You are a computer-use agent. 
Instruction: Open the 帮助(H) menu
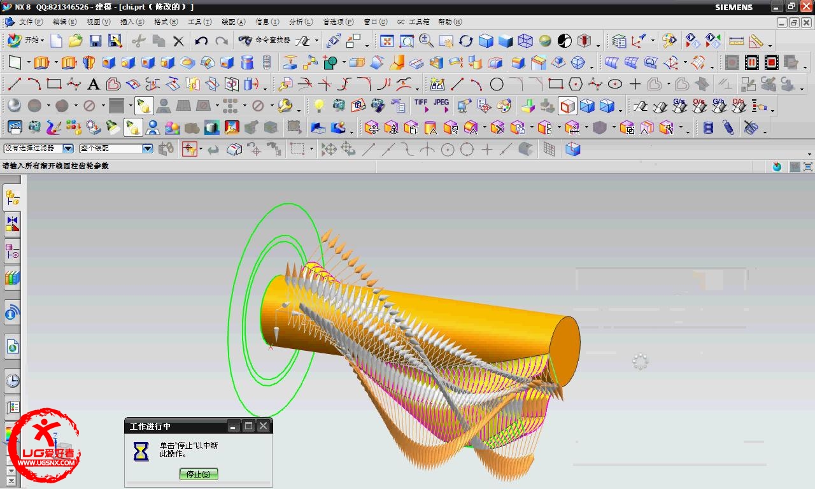[450, 22]
